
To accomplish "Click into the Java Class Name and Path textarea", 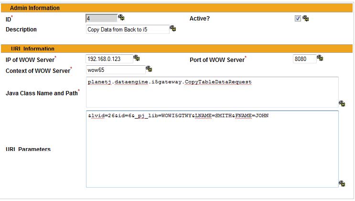I will pyautogui.click(x=212, y=92).
